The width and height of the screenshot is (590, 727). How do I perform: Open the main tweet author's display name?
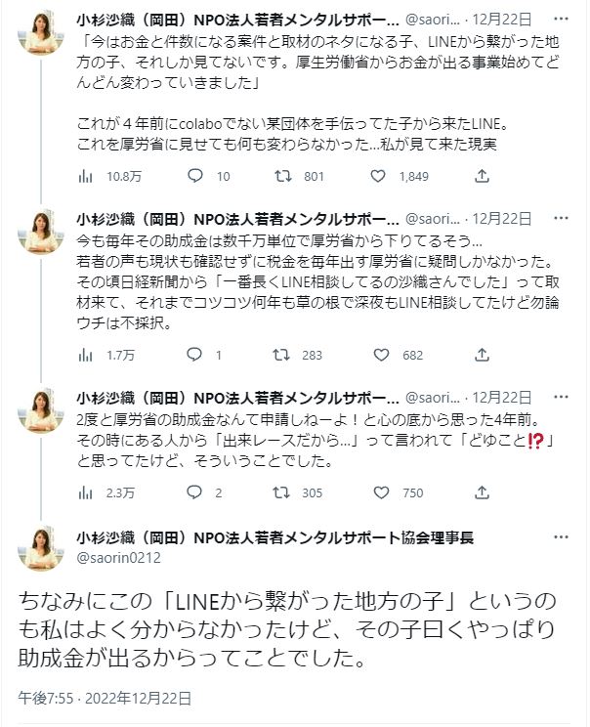point(275,537)
